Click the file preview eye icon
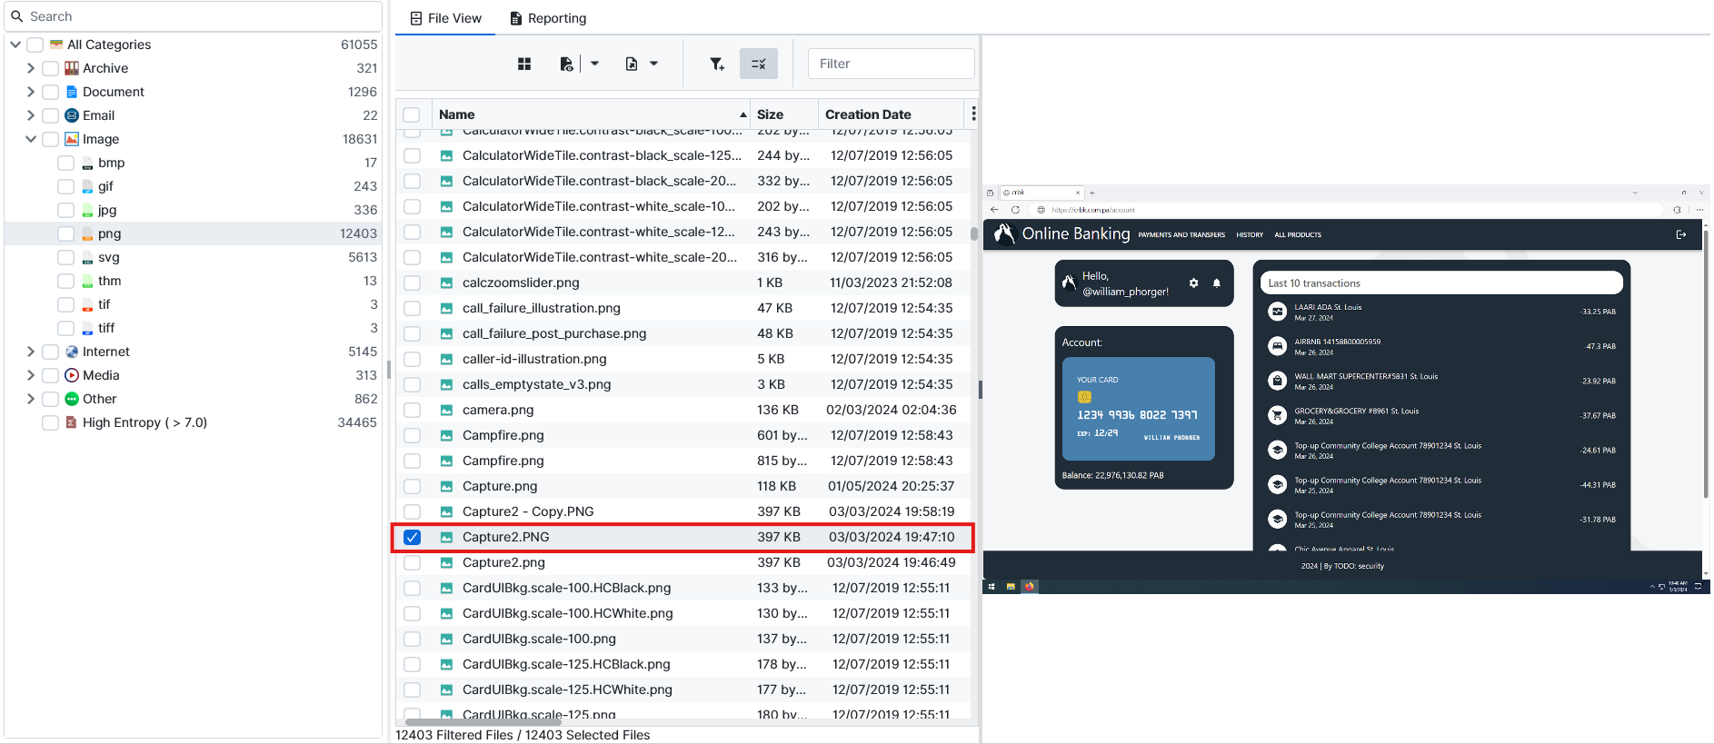Image resolution: width=1714 pixels, height=744 pixels. (566, 64)
